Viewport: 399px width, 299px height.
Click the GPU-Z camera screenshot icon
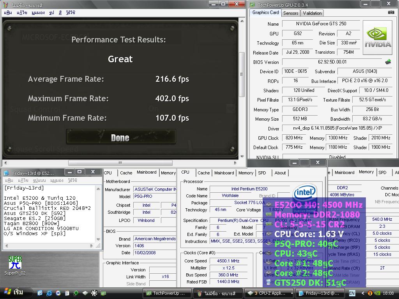(391, 12)
